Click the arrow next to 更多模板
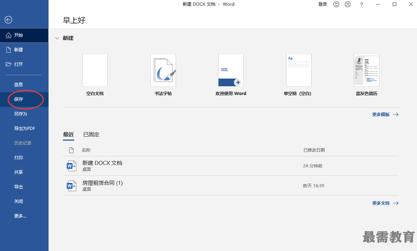The width and height of the screenshot is (417, 251). 396,114
